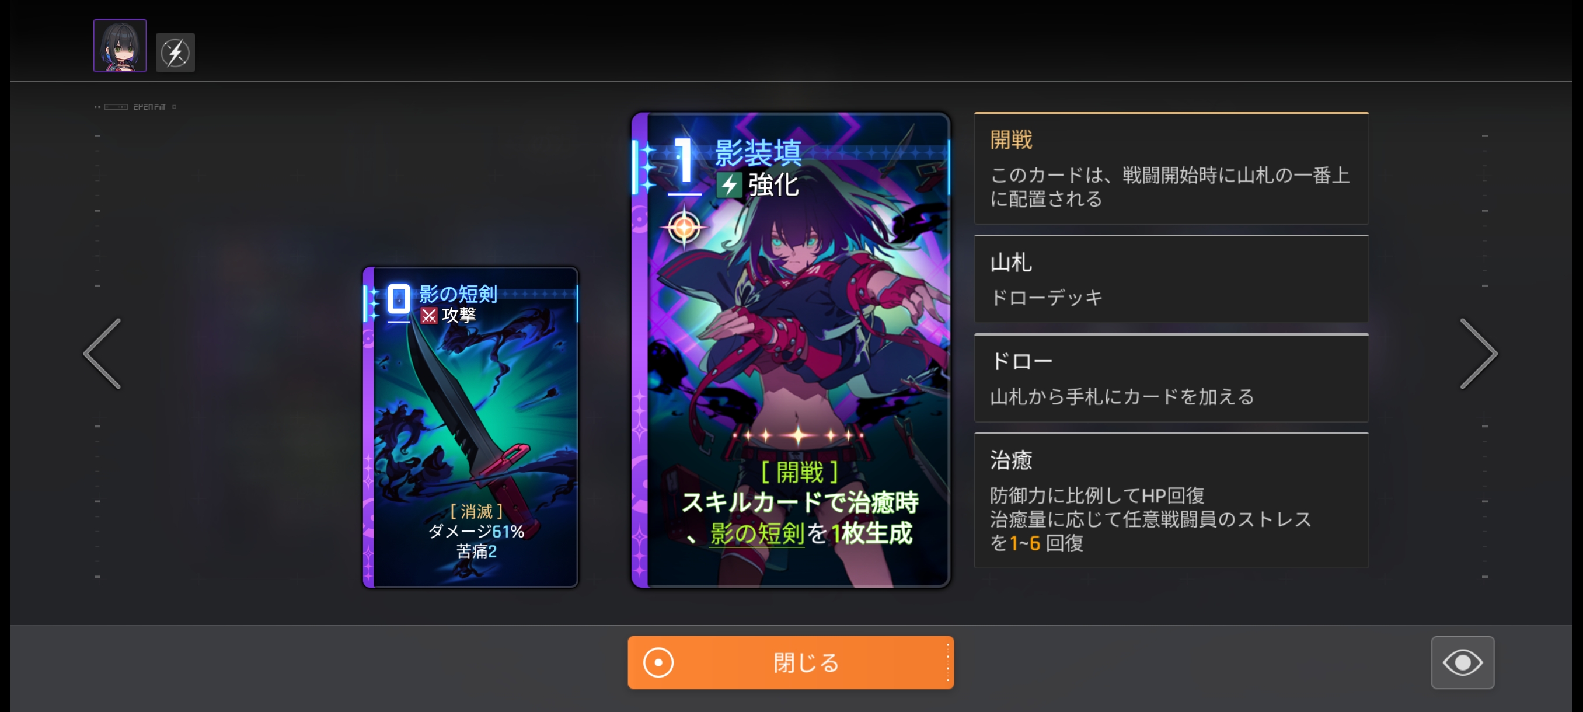Go to the previous card with left arrow

click(103, 354)
